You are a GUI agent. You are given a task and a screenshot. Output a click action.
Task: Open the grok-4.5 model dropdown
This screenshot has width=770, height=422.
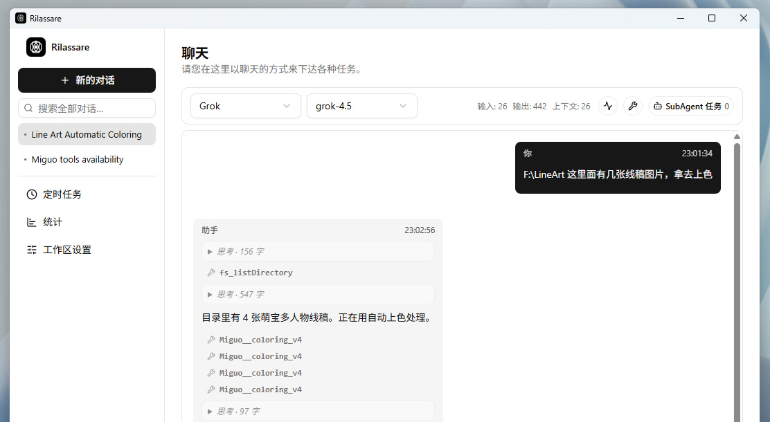click(362, 106)
